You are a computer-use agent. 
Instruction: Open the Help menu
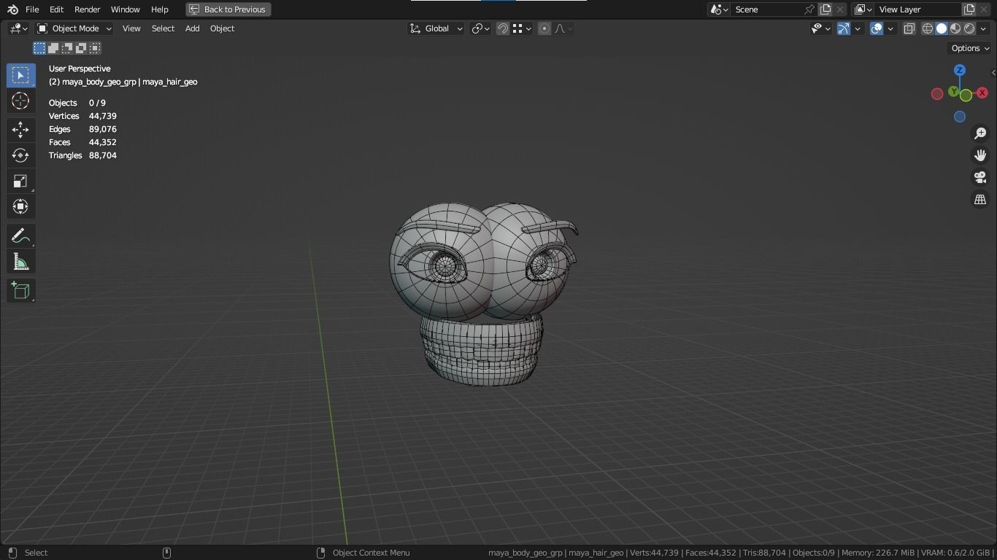click(x=159, y=9)
